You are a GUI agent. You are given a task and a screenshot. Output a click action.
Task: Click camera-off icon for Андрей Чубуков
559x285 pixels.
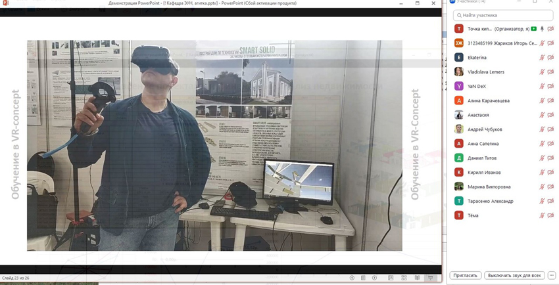tap(551, 129)
